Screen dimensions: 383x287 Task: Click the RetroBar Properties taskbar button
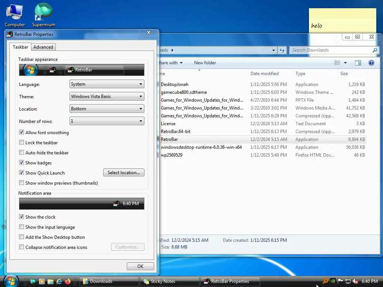pyautogui.click(x=230, y=281)
